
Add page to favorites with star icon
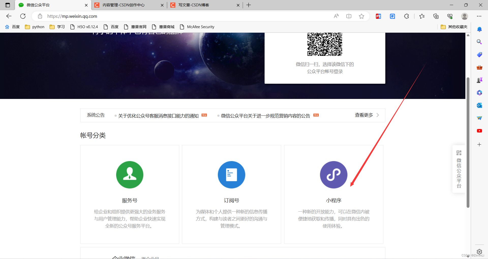click(361, 16)
